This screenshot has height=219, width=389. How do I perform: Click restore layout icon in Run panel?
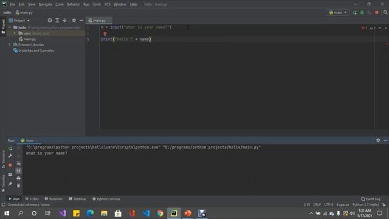tap(10, 175)
